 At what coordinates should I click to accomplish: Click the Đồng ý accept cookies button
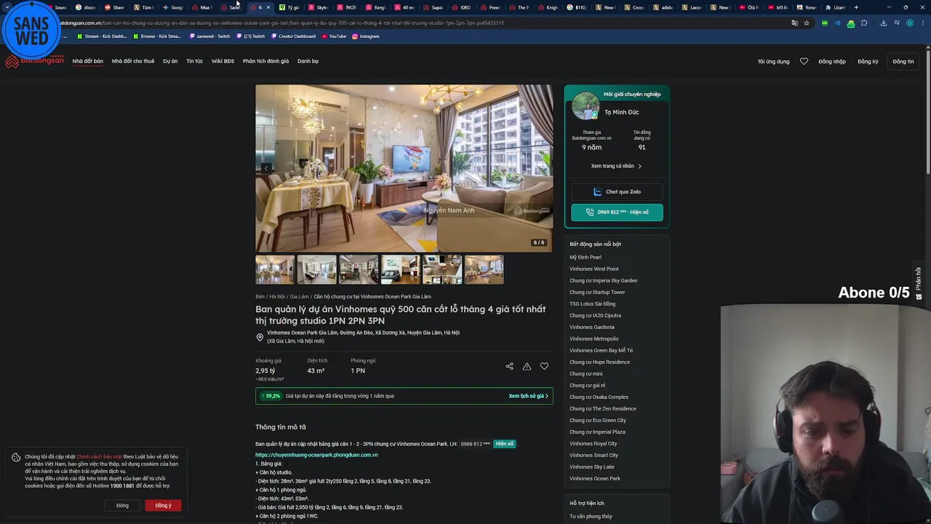click(x=163, y=505)
